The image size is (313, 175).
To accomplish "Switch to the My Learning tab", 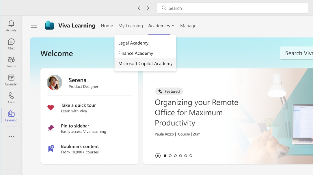I will [131, 26].
